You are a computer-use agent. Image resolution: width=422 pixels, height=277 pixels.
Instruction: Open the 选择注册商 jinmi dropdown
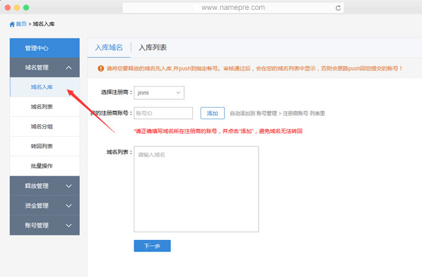pyautogui.click(x=159, y=92)
